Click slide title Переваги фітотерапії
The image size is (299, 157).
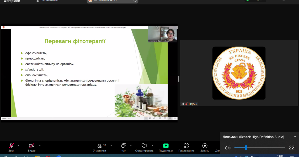75,41
